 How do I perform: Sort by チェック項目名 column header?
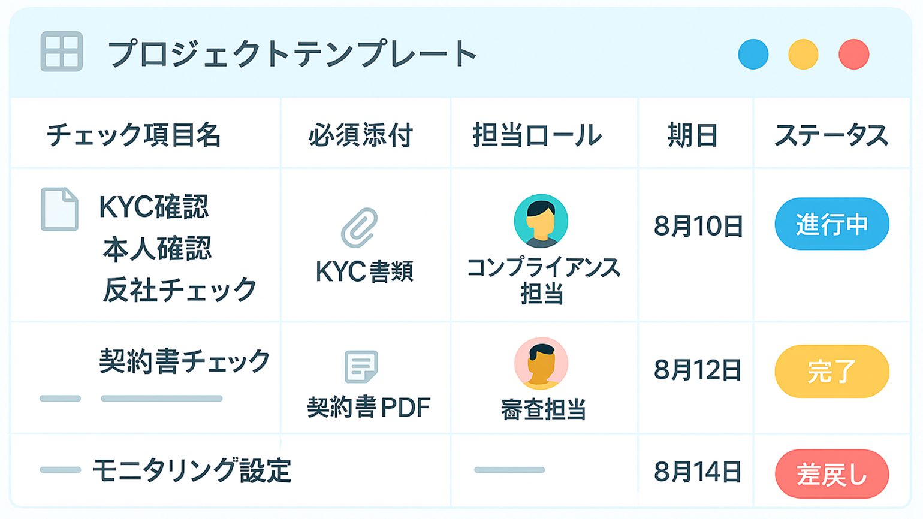click(x=134, y=135)
